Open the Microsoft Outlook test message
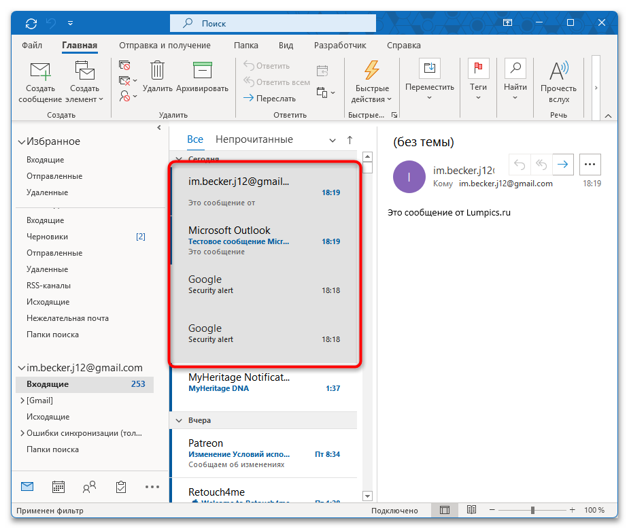The image size is (629, 529). [x=264, y=241]
